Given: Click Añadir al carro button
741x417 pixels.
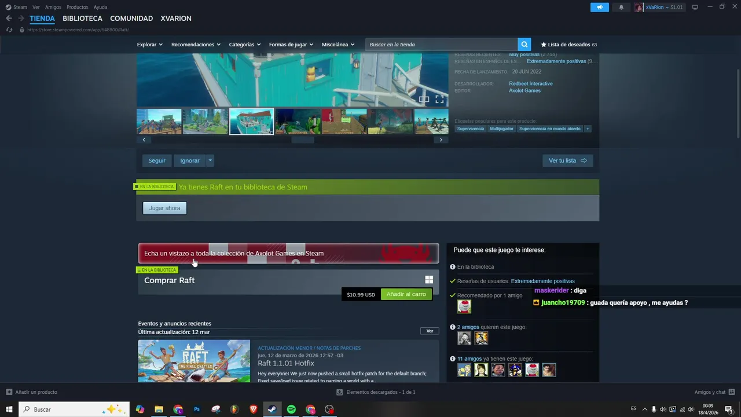Looking at the screenshot, I should click(406, 294).
